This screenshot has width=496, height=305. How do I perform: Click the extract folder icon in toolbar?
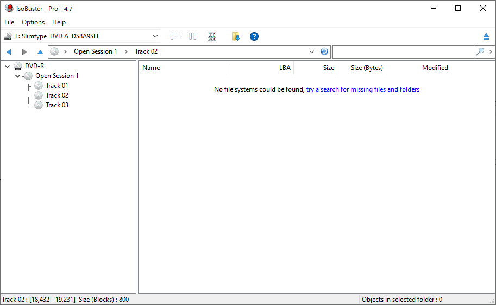click(x=236, y=36)
